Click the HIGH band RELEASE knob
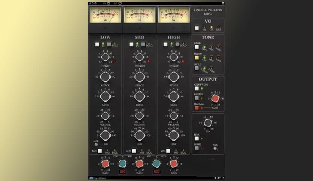The height and width of the screenshot is (181, 313). point(174,116)
